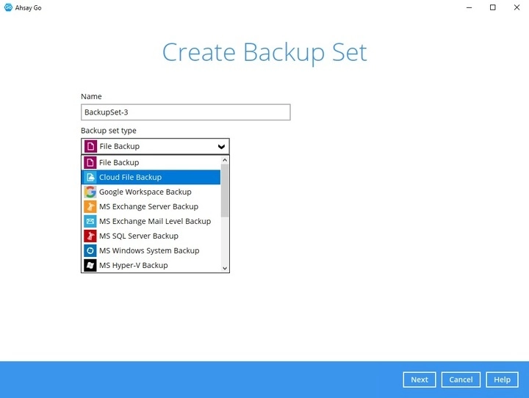Click the Name input field
Image resolution: width=529 pixels, height=398 pixels.
[186, 112]
